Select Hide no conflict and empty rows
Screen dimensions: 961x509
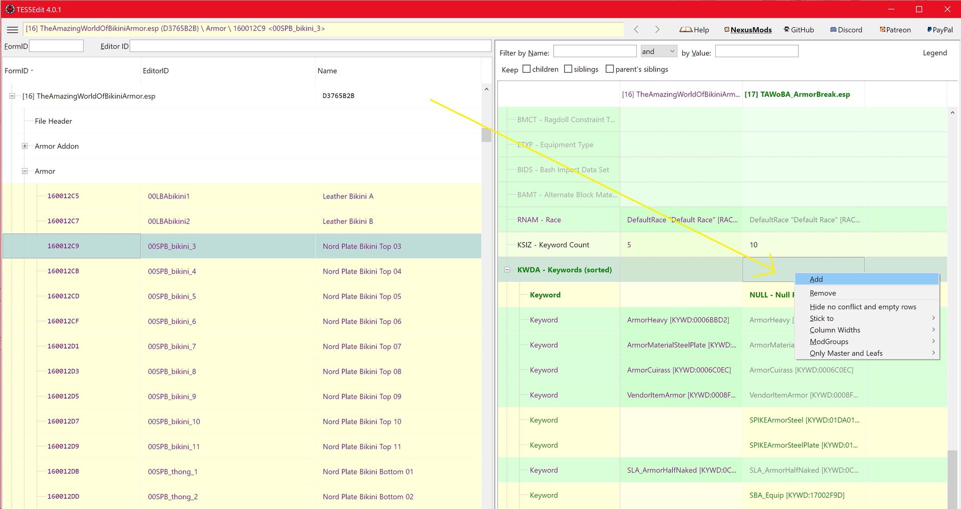coord(866,306)
